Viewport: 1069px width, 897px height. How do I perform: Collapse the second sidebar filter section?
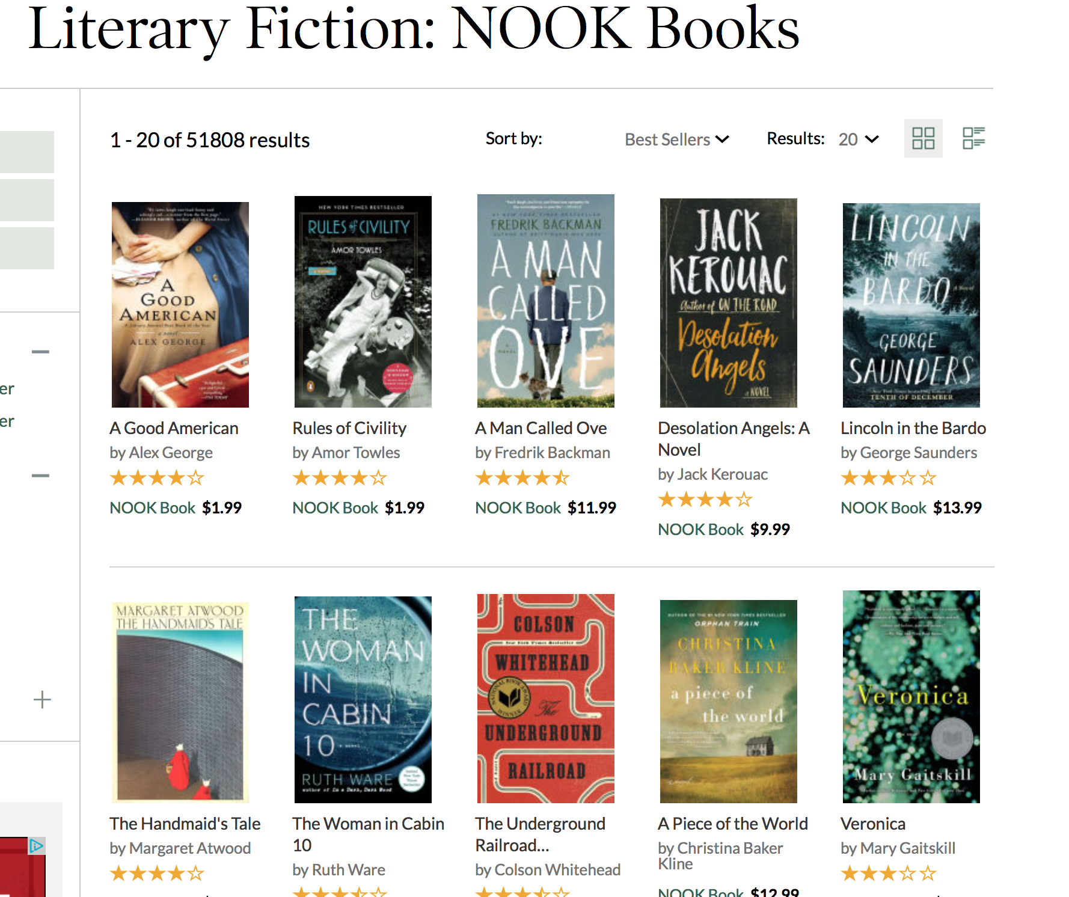pos(40,476)
